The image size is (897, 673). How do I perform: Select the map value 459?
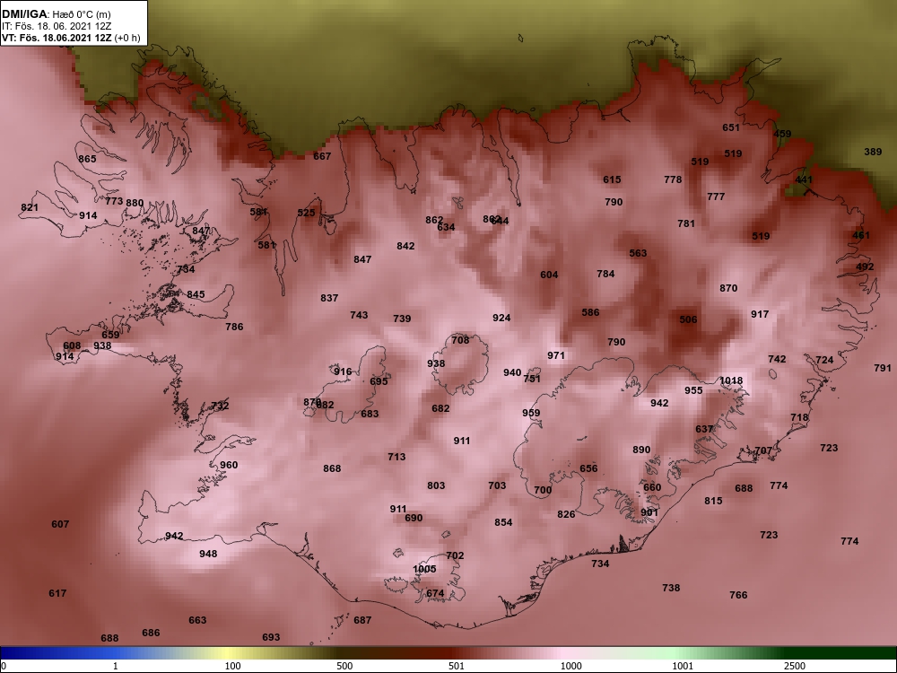coord(782,134)
